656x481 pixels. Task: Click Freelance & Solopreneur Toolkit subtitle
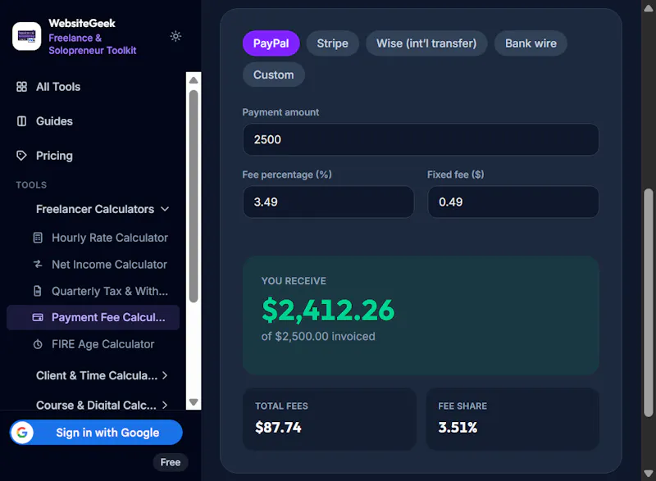(x=93, y=44)
